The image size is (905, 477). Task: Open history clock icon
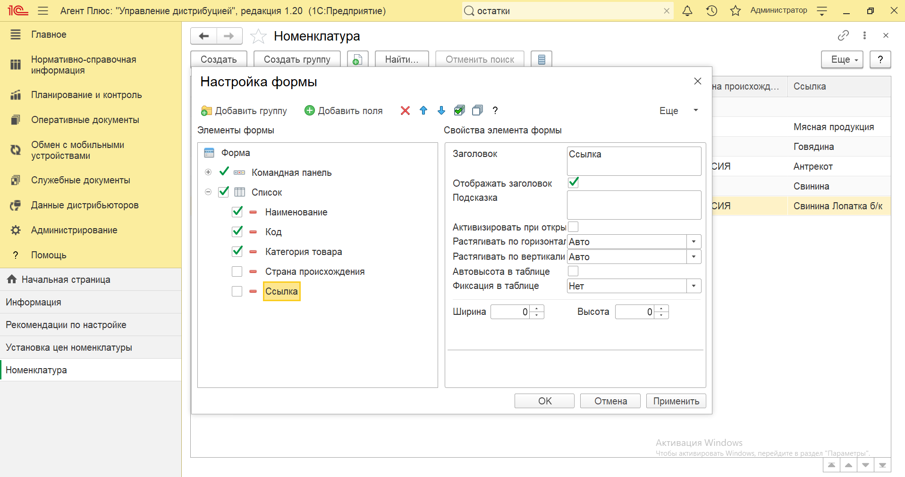pos(711,10)
